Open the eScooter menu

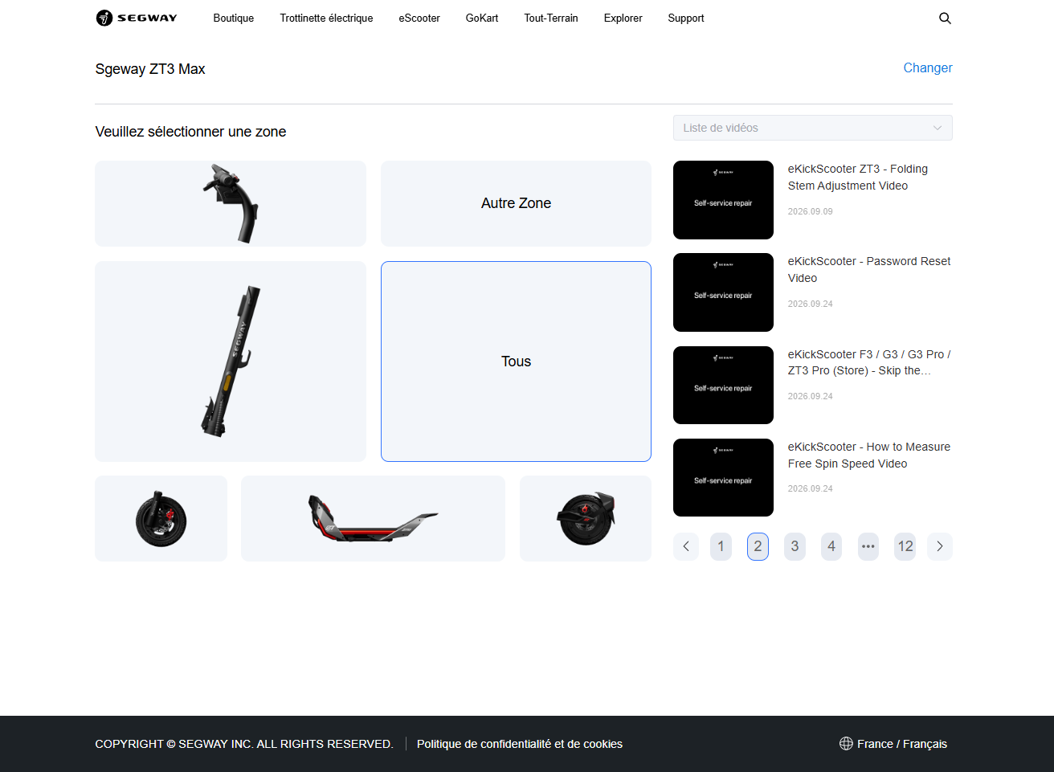pyautogui.click(x=419, y=18)
